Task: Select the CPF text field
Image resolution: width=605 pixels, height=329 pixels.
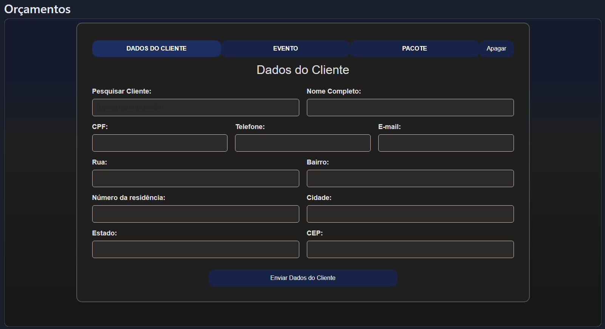Action: (x=159, y=143)
